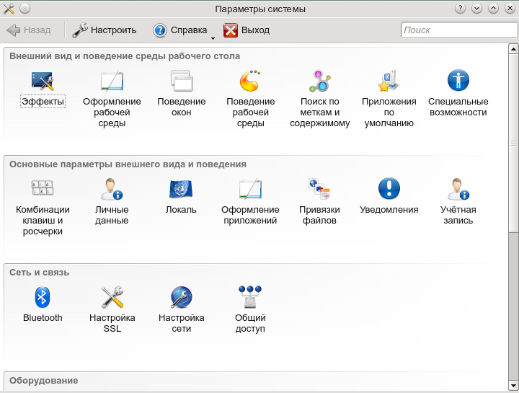Open Поиск по меткам и содержимому
Screen dimensions: 519x393
[320, 99]
